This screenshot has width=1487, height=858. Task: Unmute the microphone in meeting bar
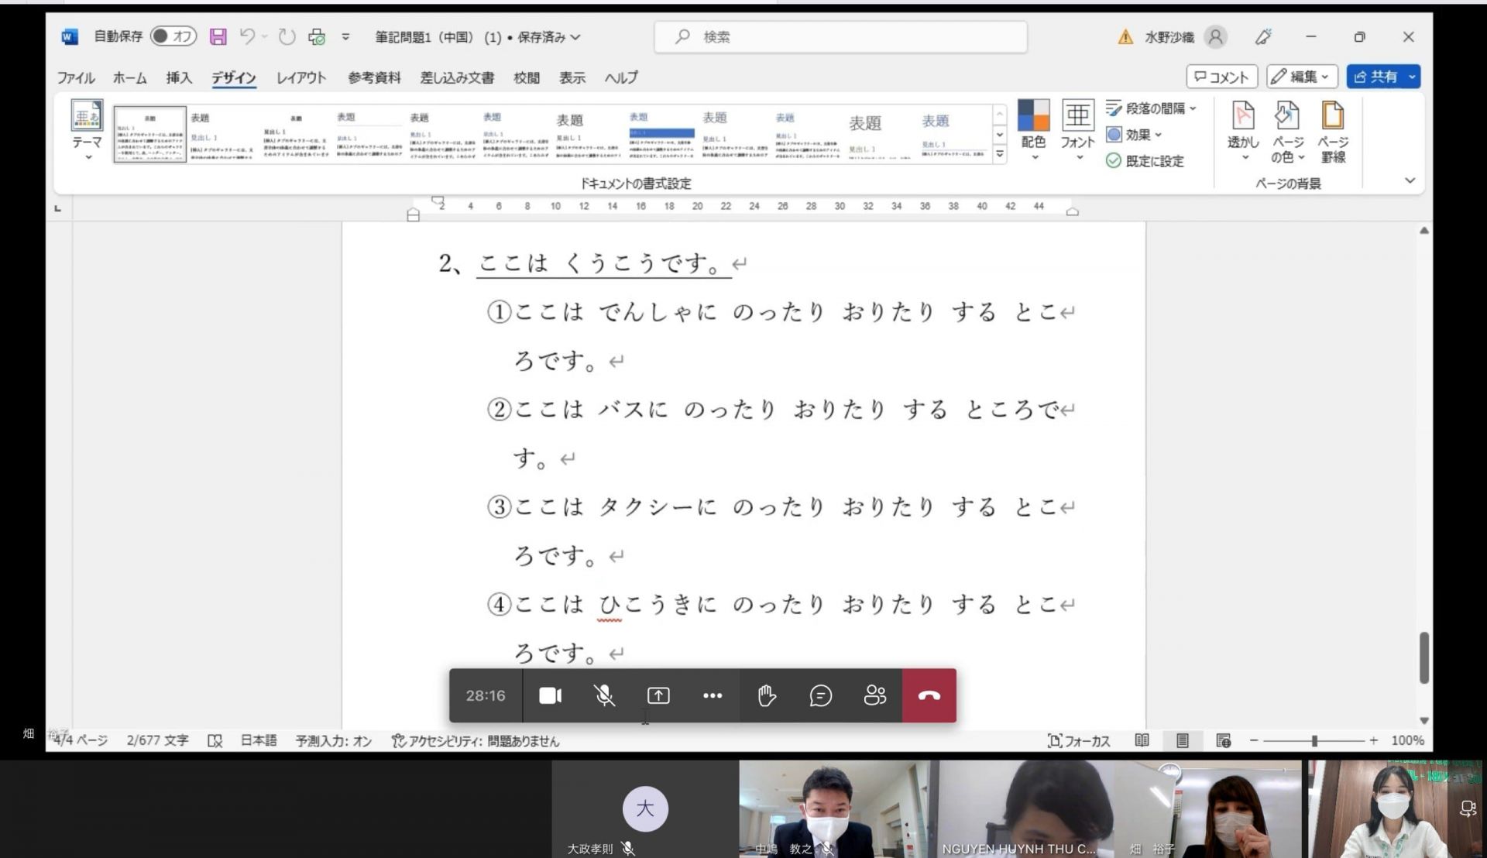tap(604, 695)
